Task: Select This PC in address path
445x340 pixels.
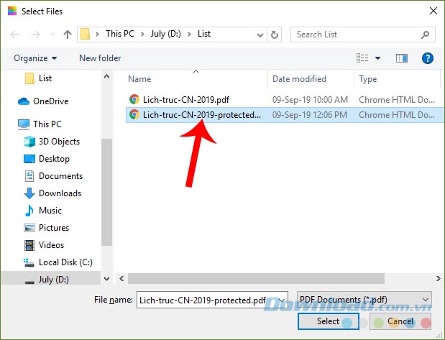Action: coord(120,34)
